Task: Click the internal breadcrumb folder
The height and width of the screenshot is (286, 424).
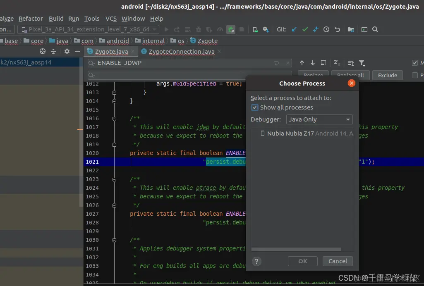Action: click(150, 41)
